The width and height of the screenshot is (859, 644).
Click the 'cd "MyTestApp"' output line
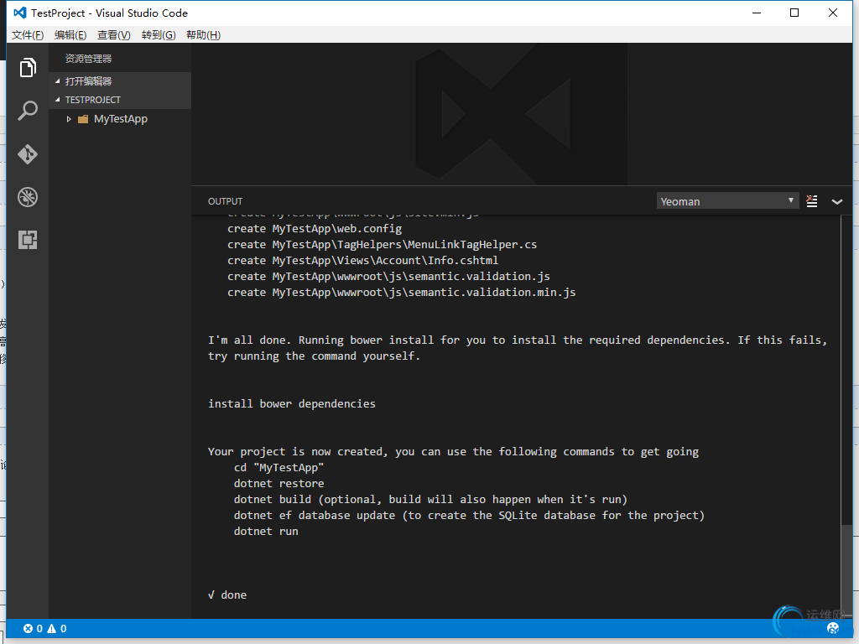click(279, 468)
